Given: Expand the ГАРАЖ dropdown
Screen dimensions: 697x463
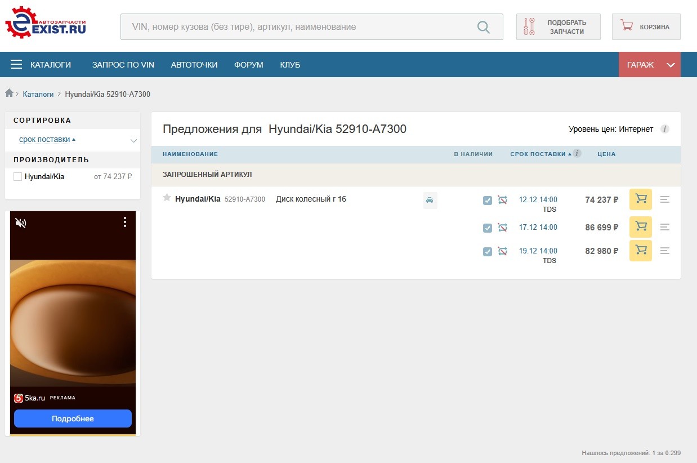Looking at the screenshot, I should [650, 65].
